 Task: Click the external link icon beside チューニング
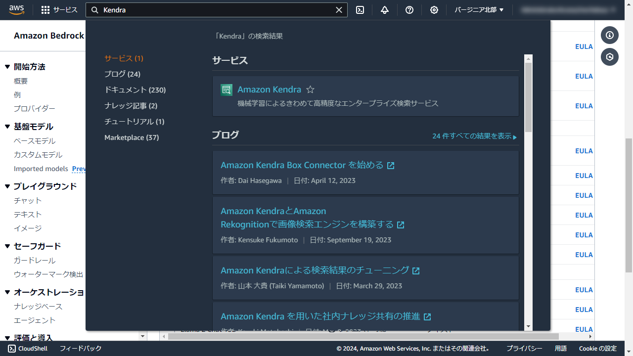point(416,271)
